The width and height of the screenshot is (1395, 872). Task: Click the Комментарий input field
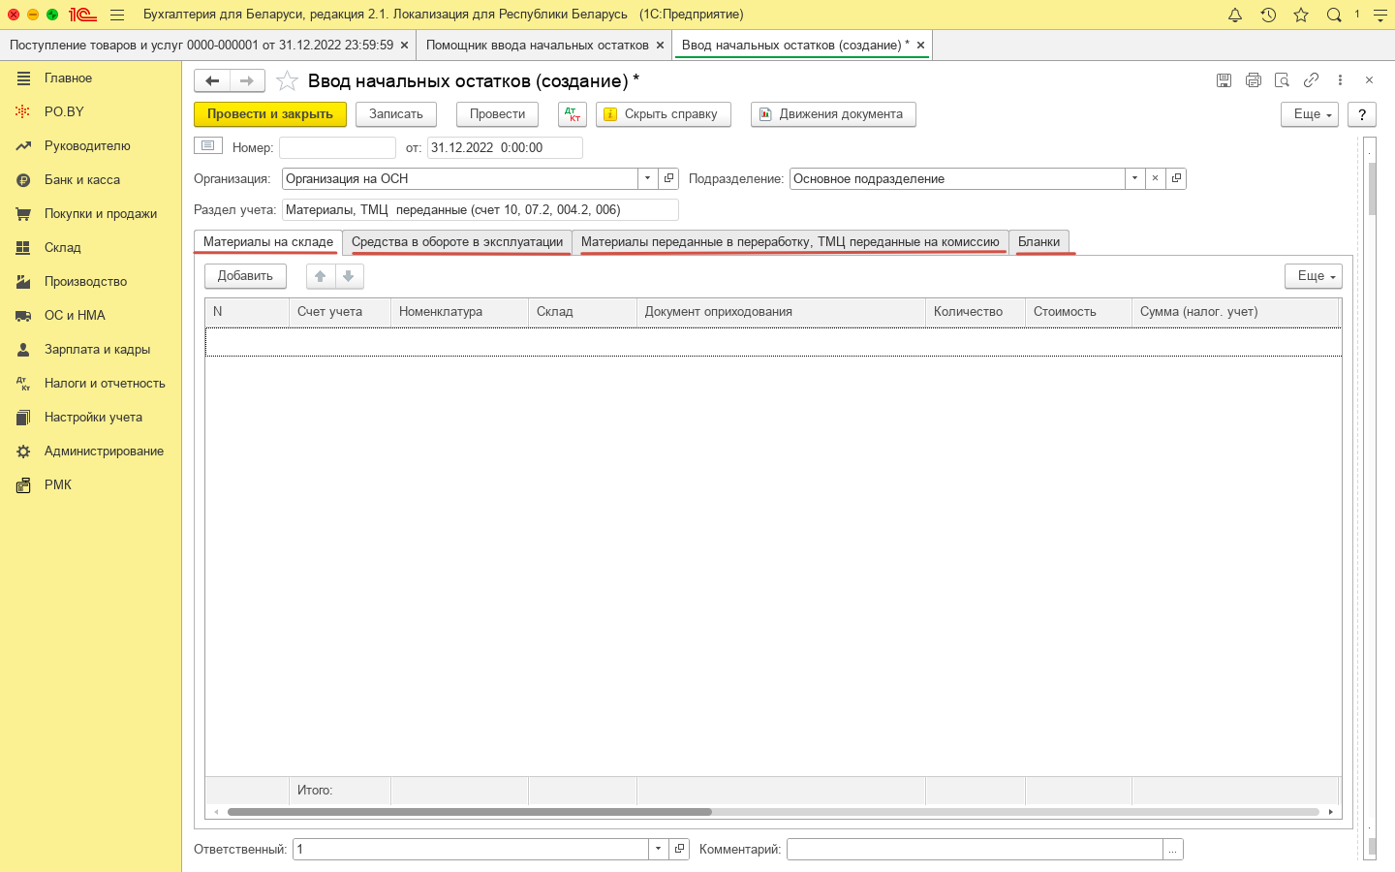click(x=975, y=850)
